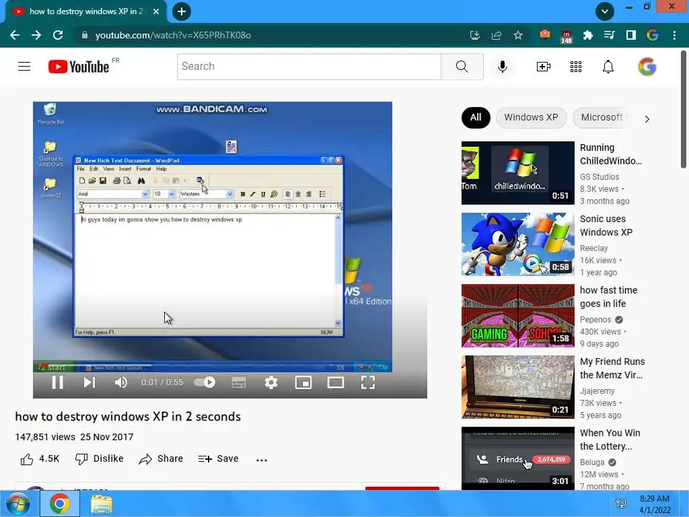Toggle Chrome side panel
This screenshot has width=689, height=517.
pyautogui.click(x=631, y=35)
